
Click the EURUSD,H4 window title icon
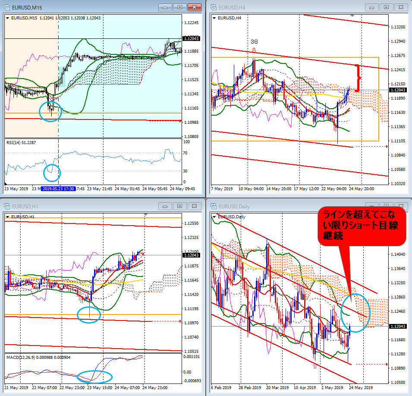pos(214,7)
